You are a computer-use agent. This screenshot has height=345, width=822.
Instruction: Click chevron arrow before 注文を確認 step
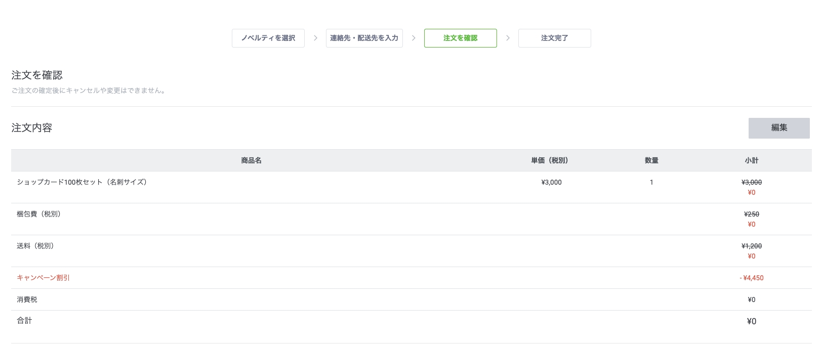coord(414,38)
